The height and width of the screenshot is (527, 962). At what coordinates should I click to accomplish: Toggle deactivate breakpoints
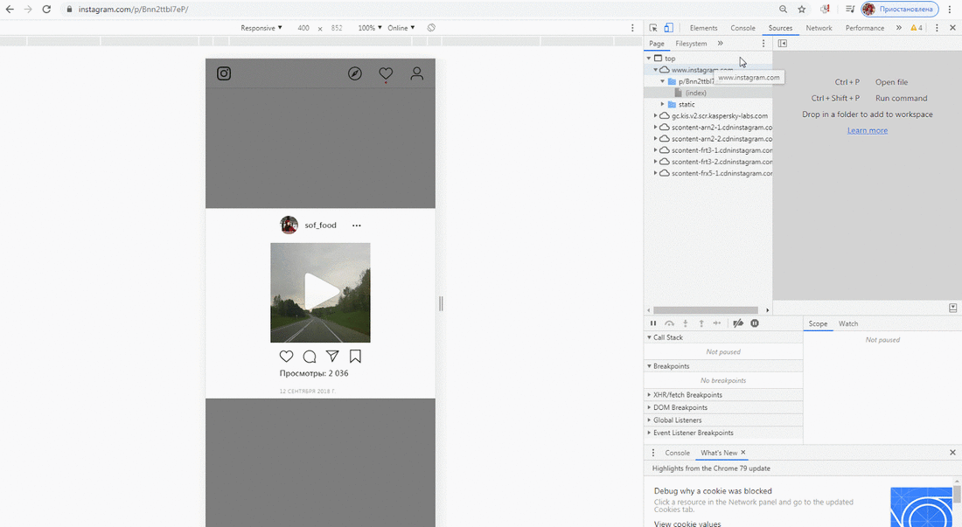738,323
